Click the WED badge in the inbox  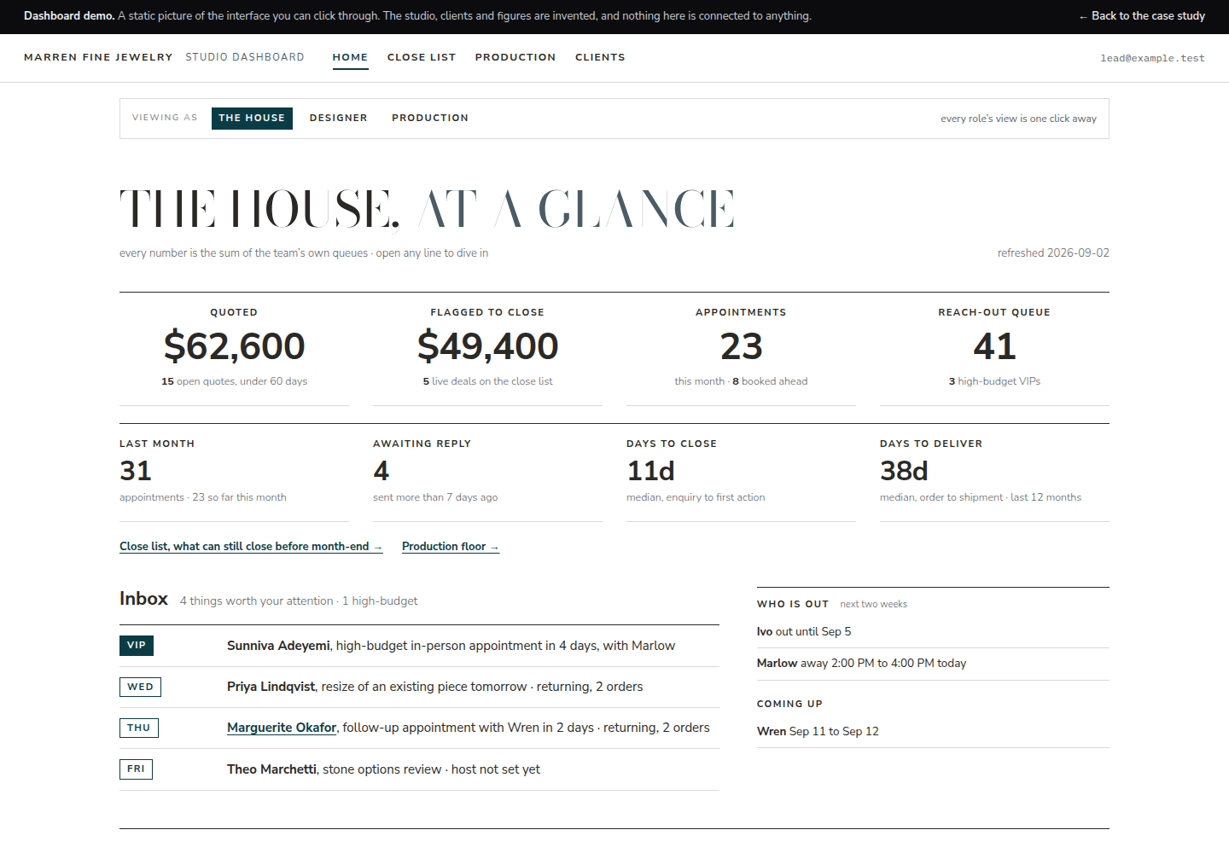(140, 687)
